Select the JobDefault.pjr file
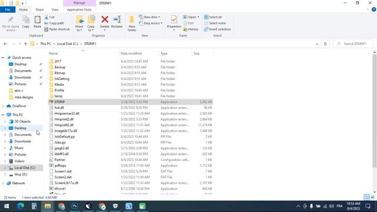This screenshot has width=377, height=212. [65, 137]
